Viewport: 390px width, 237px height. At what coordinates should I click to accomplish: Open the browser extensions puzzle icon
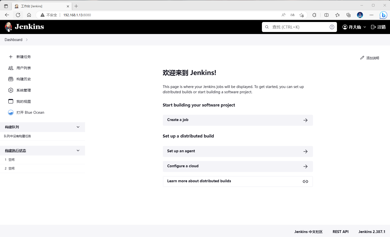(x=314, y=15)
